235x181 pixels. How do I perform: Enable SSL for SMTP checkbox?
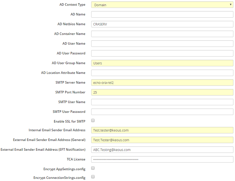(x=93, y=120)
